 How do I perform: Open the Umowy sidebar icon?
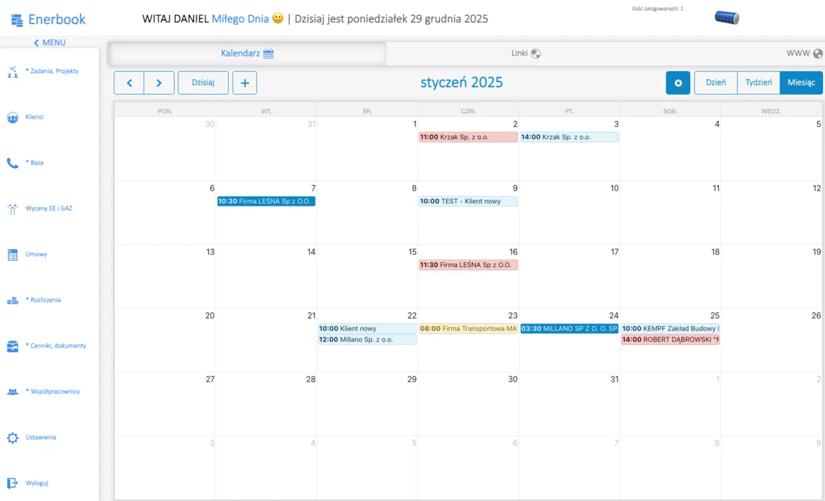point(12,255)
